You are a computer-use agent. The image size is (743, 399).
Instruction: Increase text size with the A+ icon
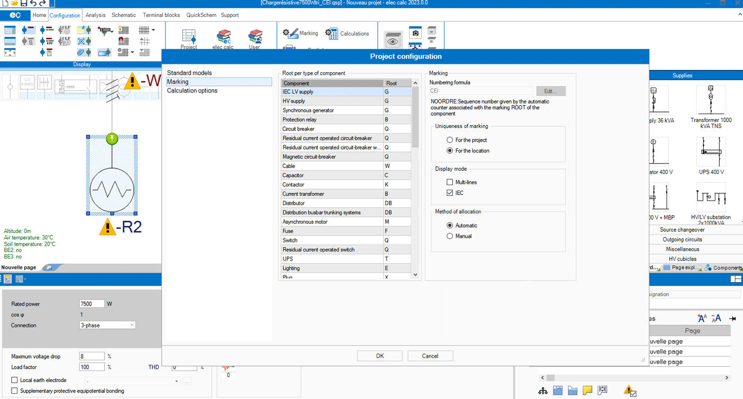(702, 318)
